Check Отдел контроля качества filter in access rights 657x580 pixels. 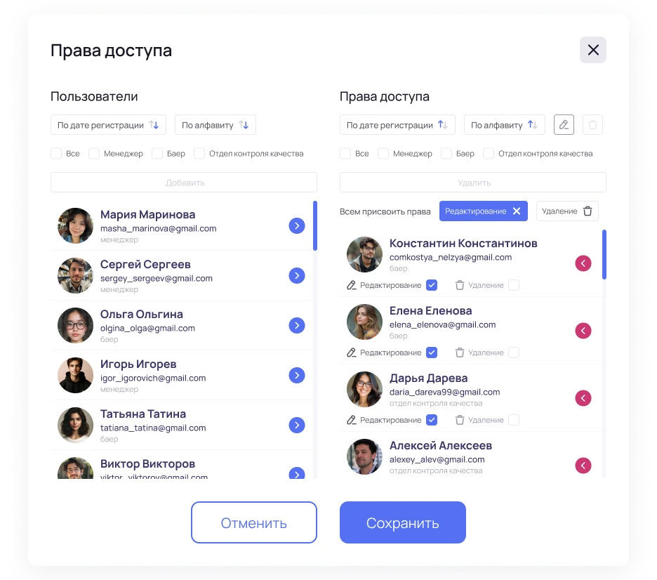coord(489,153)
